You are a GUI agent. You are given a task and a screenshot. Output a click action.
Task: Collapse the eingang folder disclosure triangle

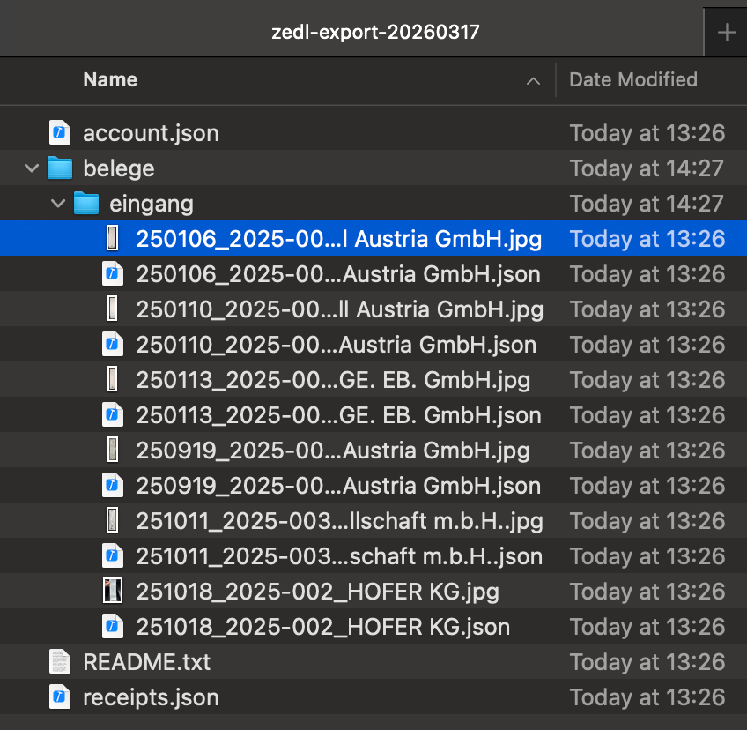[x=58, y=203]
